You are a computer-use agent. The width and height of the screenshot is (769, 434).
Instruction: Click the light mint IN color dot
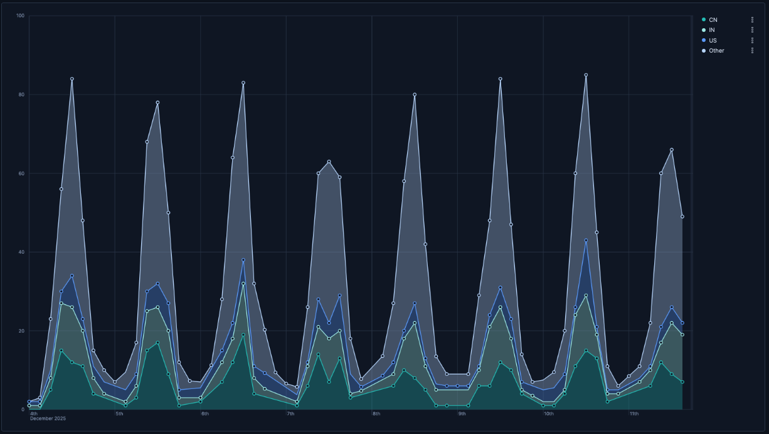704,30
